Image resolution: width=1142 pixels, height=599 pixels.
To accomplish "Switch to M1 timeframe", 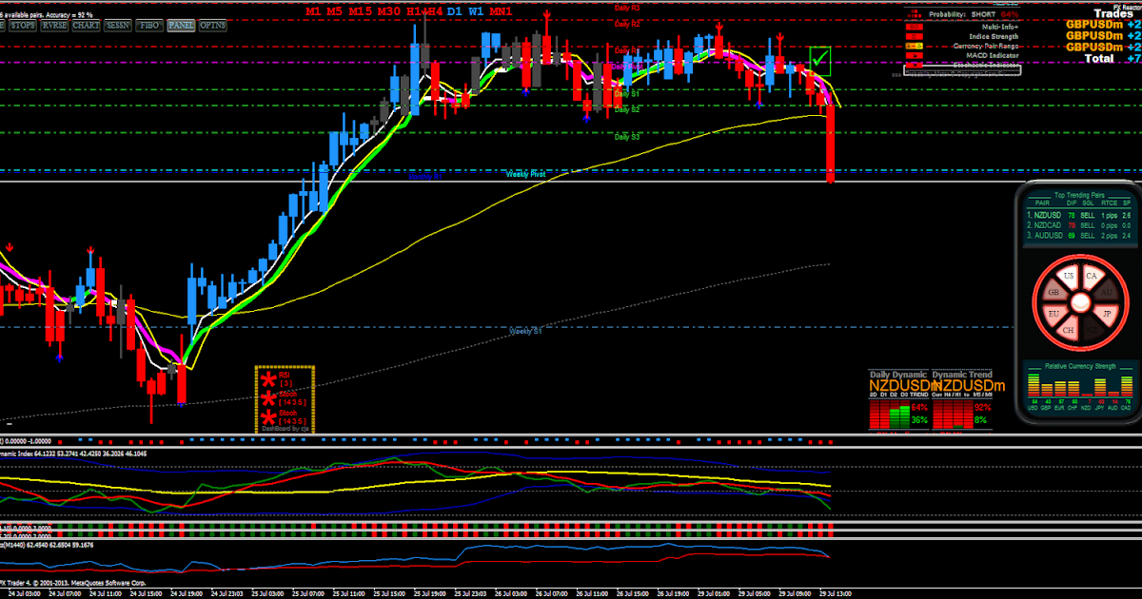I will point(315,10).
